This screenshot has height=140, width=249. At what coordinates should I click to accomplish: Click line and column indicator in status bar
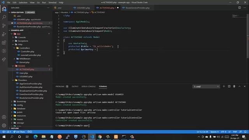pyautogui.click(x=202, y=132)
